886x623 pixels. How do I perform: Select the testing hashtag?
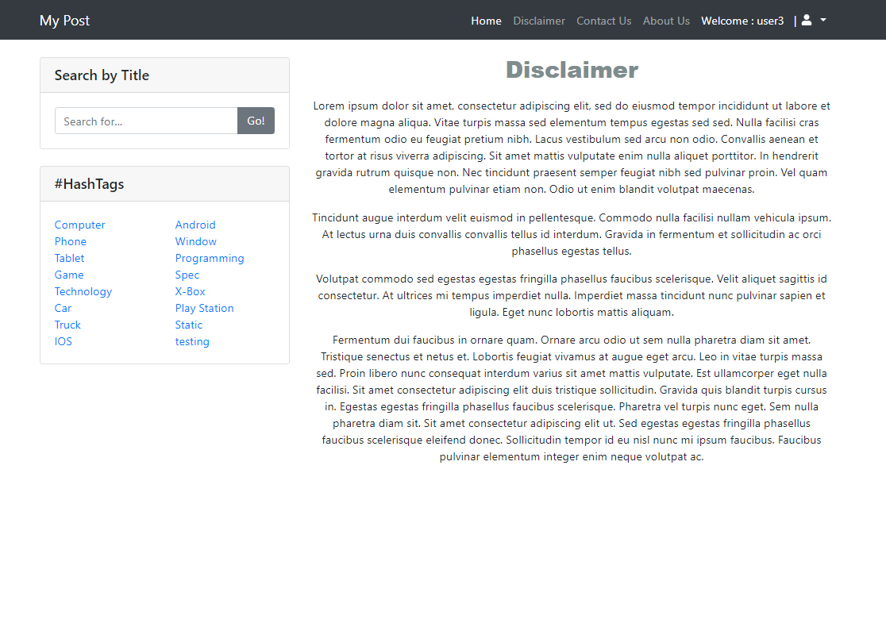191,341
